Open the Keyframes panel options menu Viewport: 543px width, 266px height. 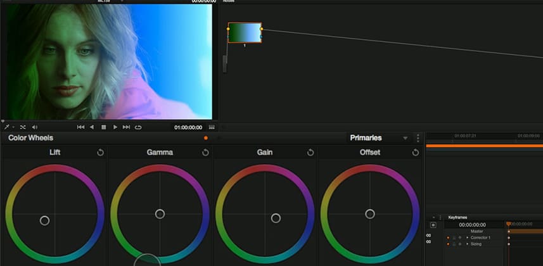(x=440, y=217)
